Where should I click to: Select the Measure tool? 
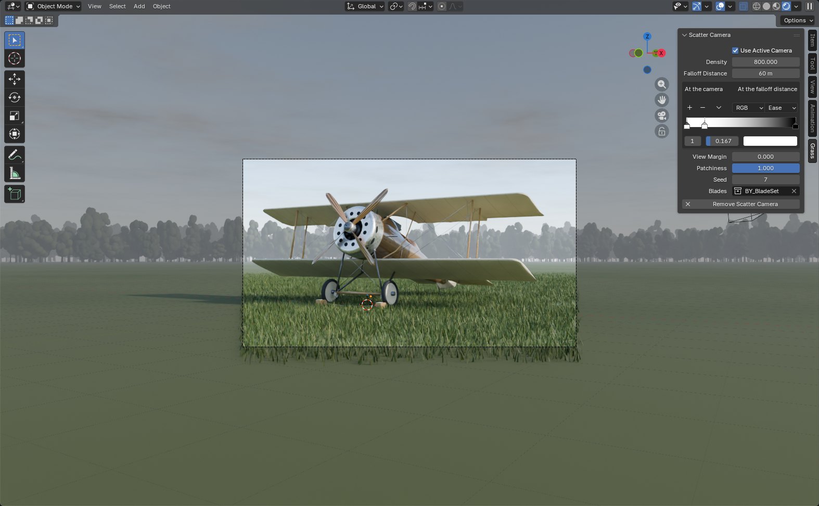point(15,173)
